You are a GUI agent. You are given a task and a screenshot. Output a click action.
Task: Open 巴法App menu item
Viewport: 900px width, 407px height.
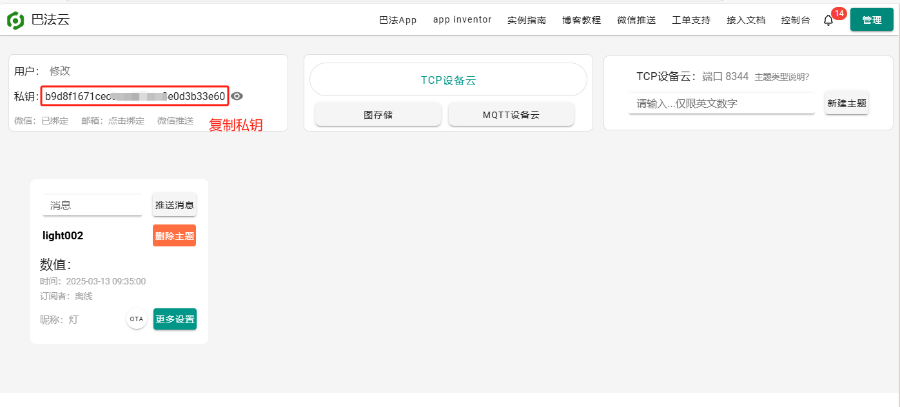coord(398,20)
